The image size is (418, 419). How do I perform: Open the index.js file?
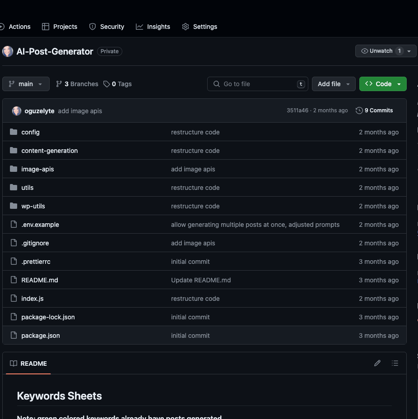point(33,299)
